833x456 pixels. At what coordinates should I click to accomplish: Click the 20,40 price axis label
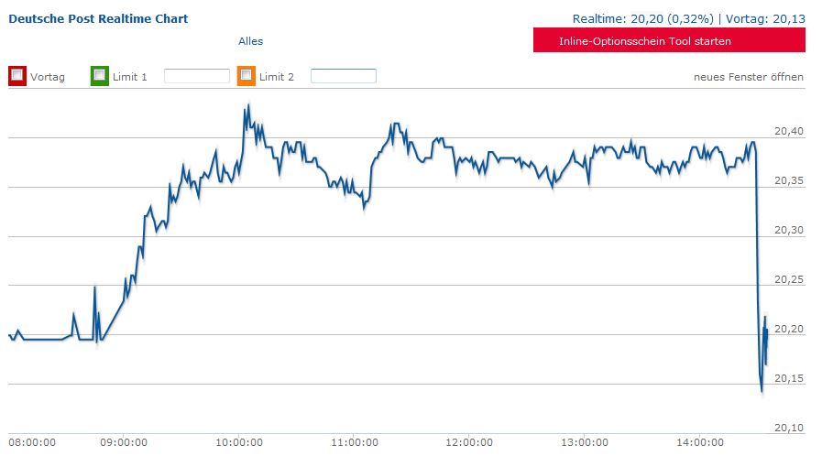pyautogui.click(x=788, y=132)
